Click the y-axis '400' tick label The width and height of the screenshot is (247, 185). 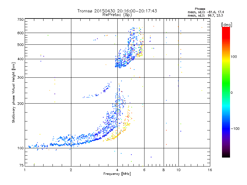click(20, 59)
